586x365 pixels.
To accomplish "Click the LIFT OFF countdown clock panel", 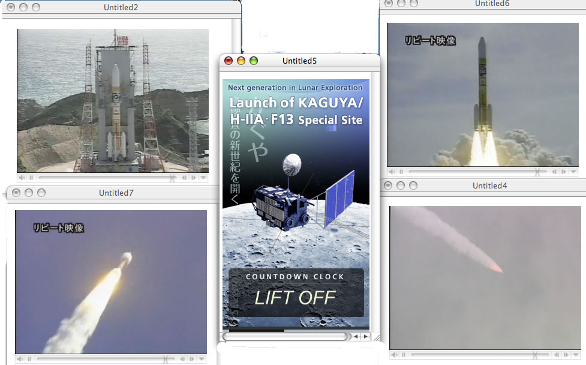I will point(296,292).
